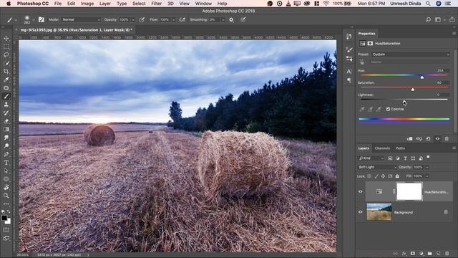This screenshot has height=258, width=458.
Task: Toggle the Colorize checkbox
Action: 388,109
